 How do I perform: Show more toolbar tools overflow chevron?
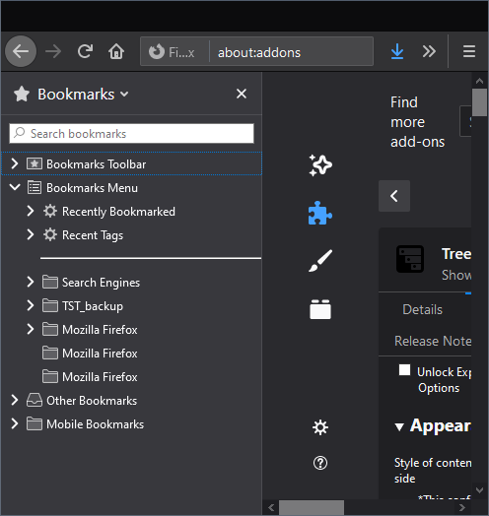point(429,51)
